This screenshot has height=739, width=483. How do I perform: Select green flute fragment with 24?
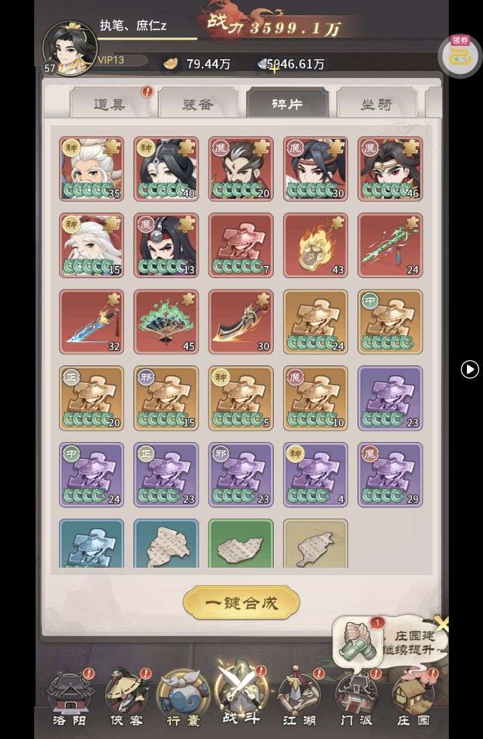pos(390,245)
